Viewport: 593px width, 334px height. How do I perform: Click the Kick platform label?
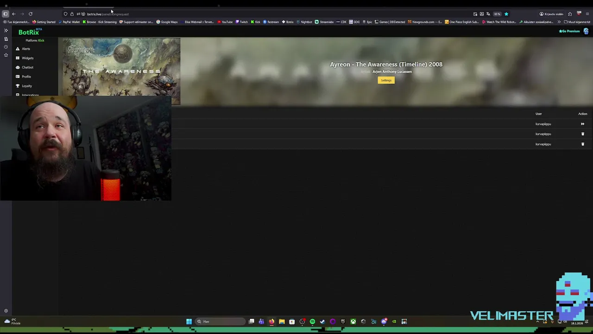click(x=41, y=40)
